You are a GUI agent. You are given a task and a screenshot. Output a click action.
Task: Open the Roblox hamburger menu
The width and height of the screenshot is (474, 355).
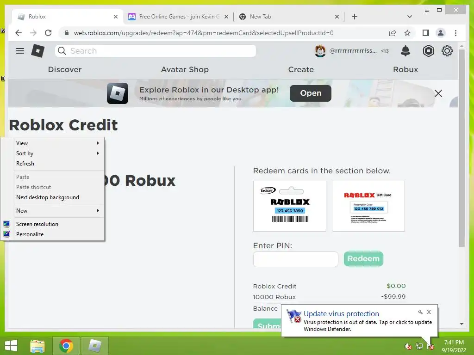click(20, 51)
